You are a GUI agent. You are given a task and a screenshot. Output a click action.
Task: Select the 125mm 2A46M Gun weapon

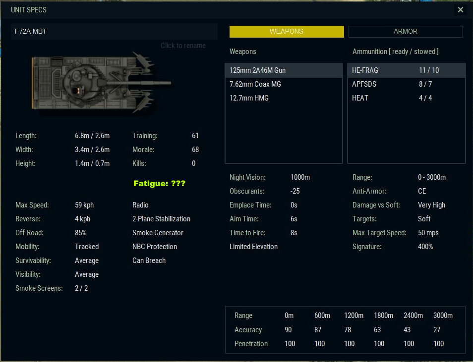click(x=284, y=70)
